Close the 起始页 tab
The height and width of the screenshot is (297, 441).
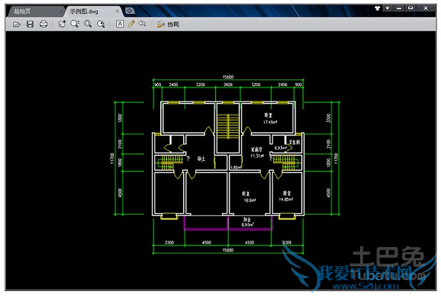[61, 11]
